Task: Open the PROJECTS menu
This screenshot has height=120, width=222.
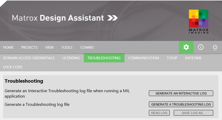Action: pos(29,47)
